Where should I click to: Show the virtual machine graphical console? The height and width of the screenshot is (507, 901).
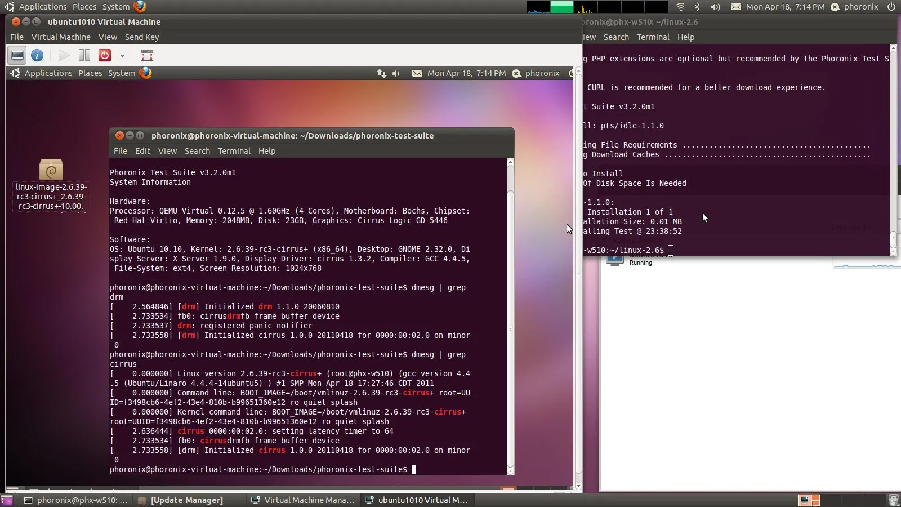coord(17,55)
